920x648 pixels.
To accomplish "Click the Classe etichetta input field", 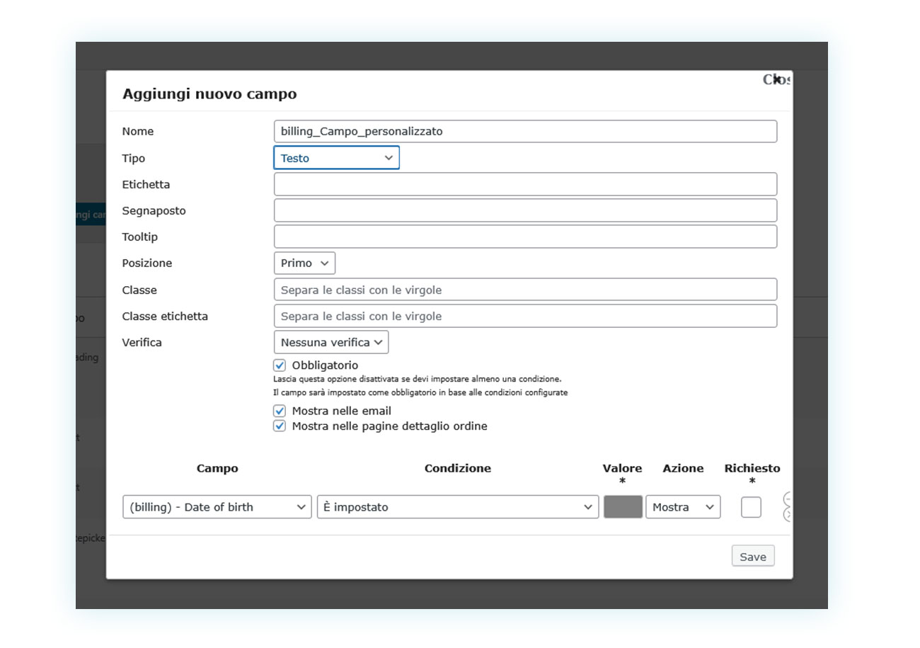I will pos(524,316).
